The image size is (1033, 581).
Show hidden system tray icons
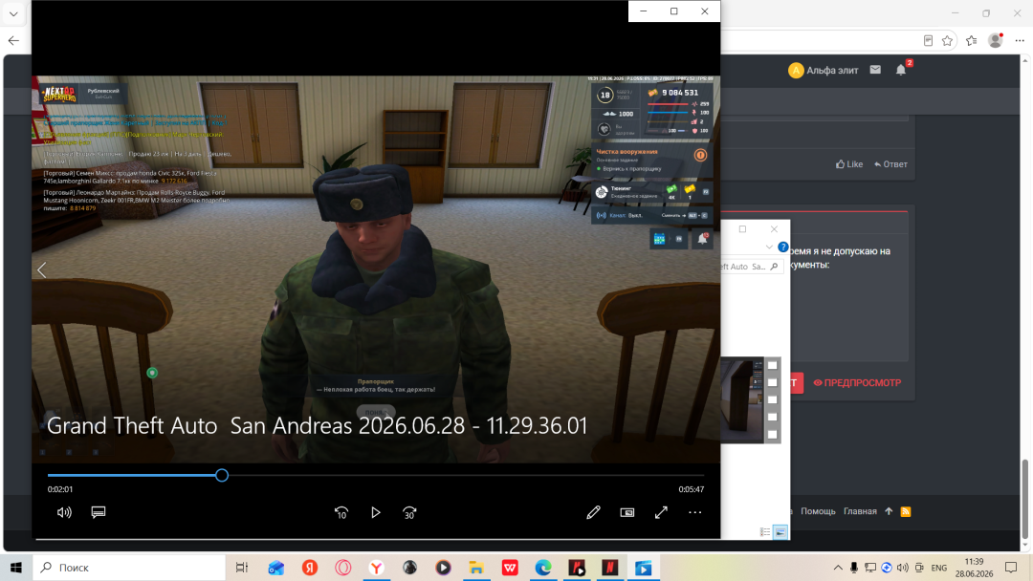pos(837,568)
